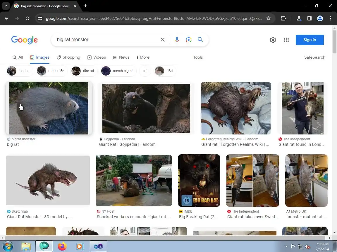Open the network tray icon
Screen dimensions: 337x252
(300, 246)
